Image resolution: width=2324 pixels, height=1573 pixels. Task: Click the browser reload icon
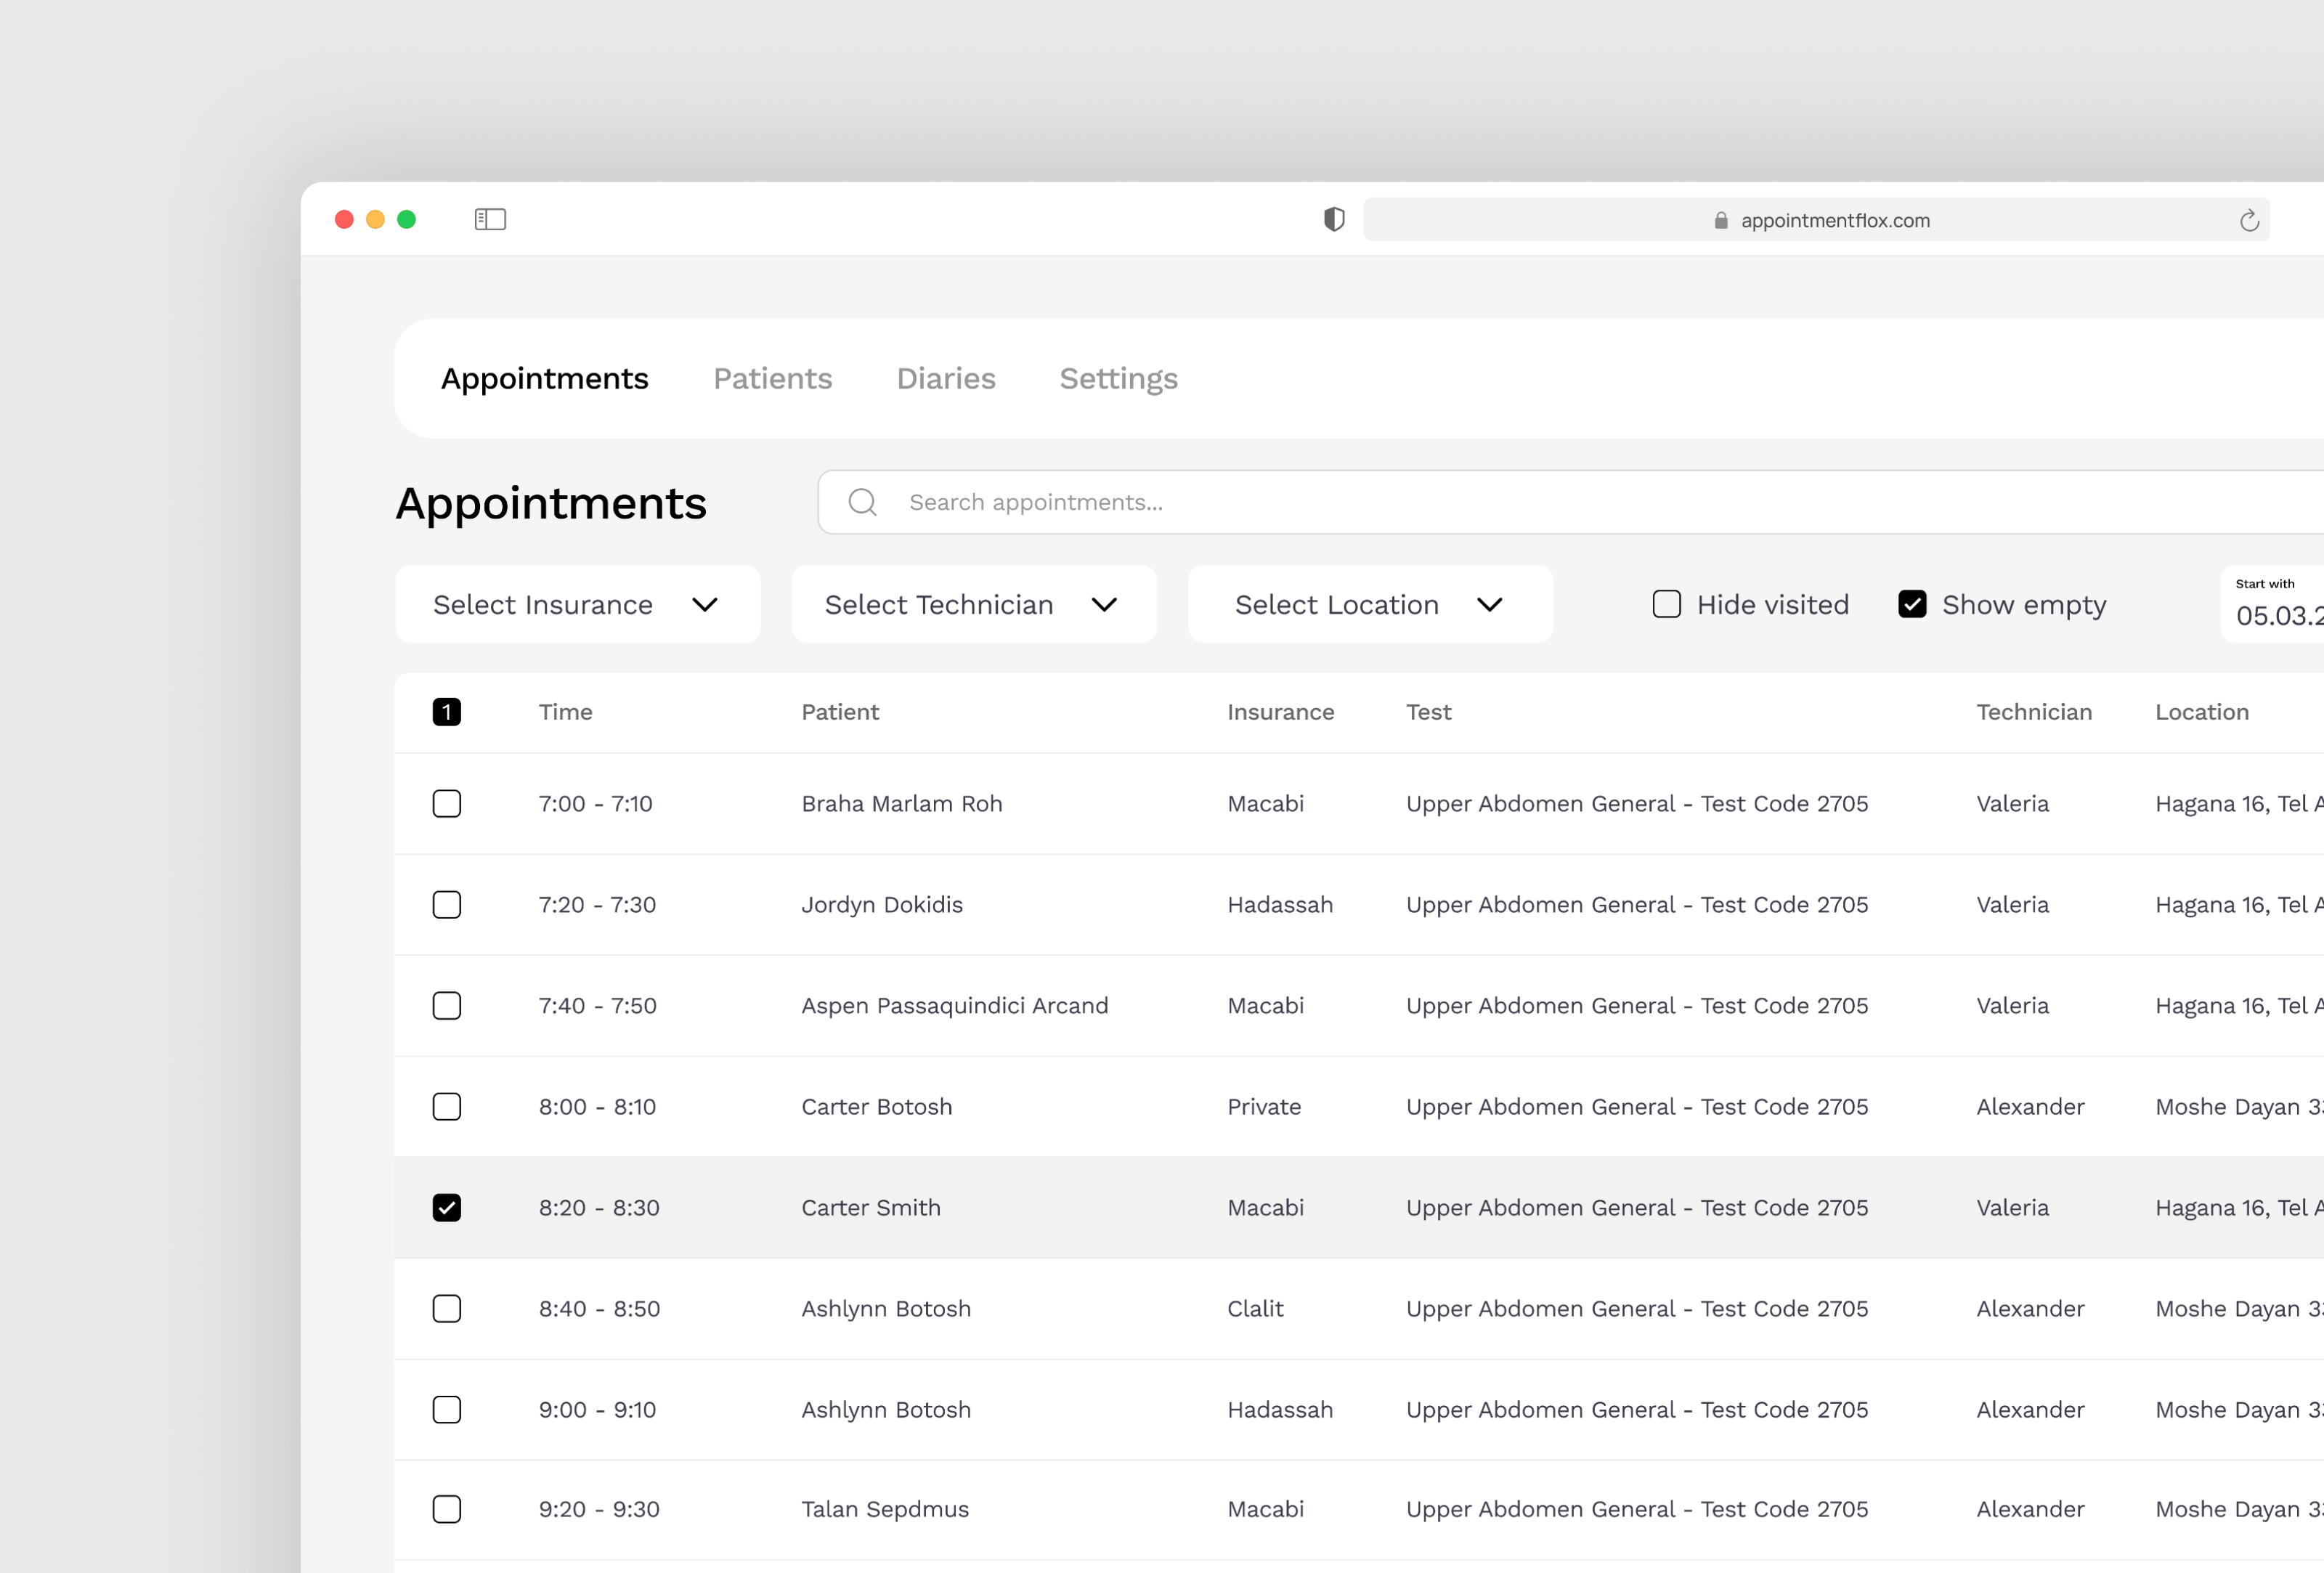(x=2250, y=219)
